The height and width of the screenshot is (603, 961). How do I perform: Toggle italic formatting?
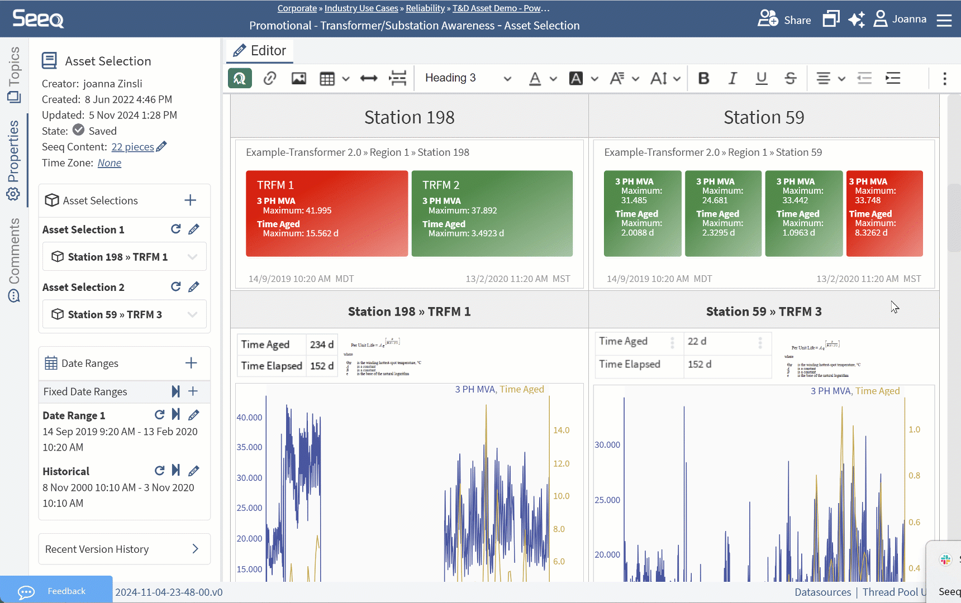pyautogui.click(x=732, y=78)
